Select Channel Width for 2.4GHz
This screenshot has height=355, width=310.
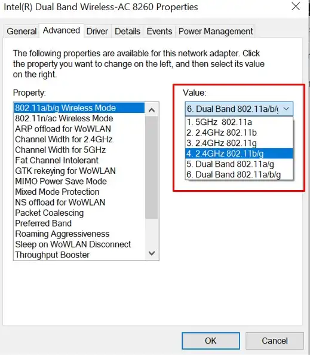tap(79, 139)
